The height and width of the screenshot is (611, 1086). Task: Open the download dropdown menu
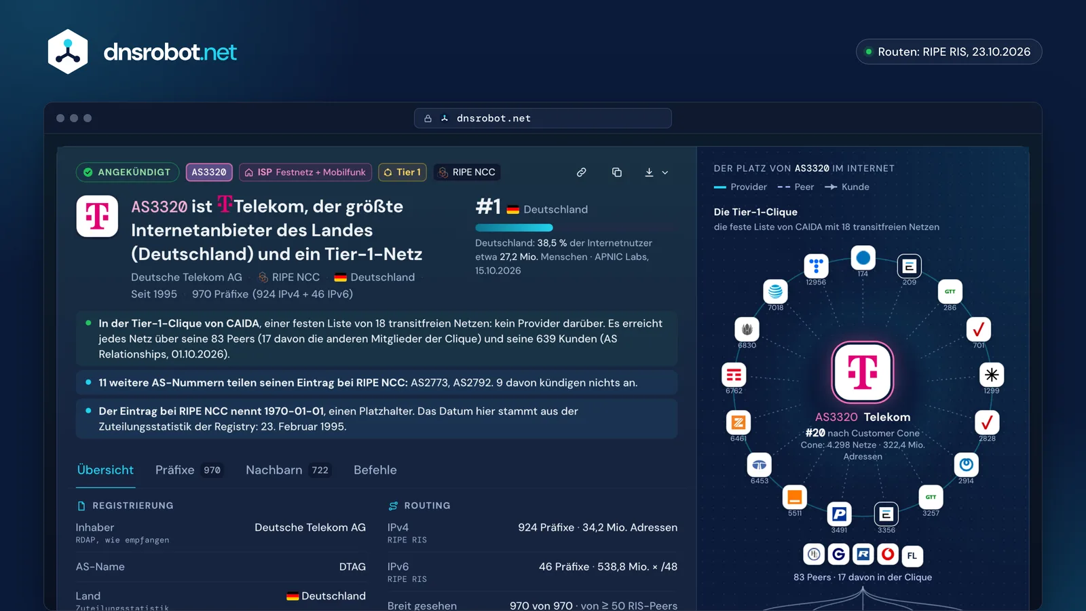tap(656, 172)
